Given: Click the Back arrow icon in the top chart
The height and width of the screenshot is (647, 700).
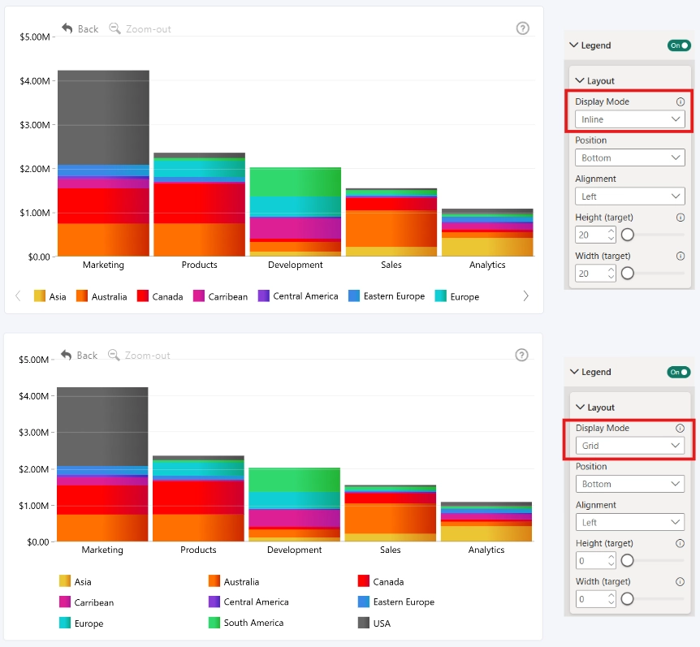Looking at the screenshot, I should tap(67, 28).
